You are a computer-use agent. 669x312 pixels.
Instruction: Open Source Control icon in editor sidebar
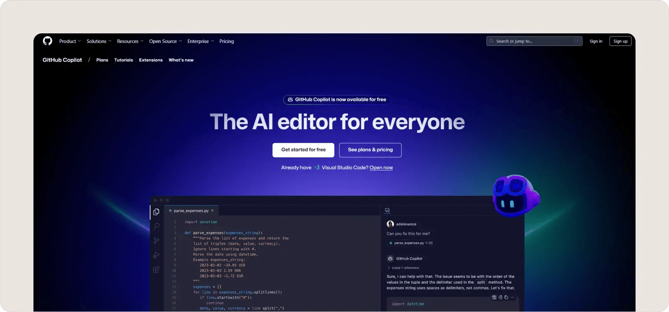click(x=156, y=240)
